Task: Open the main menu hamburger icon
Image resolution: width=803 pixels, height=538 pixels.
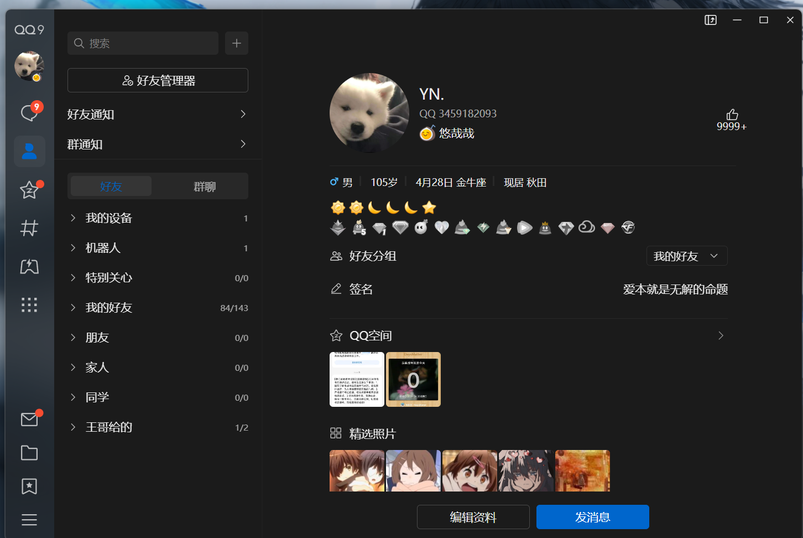Action: [x=29, y=520]
